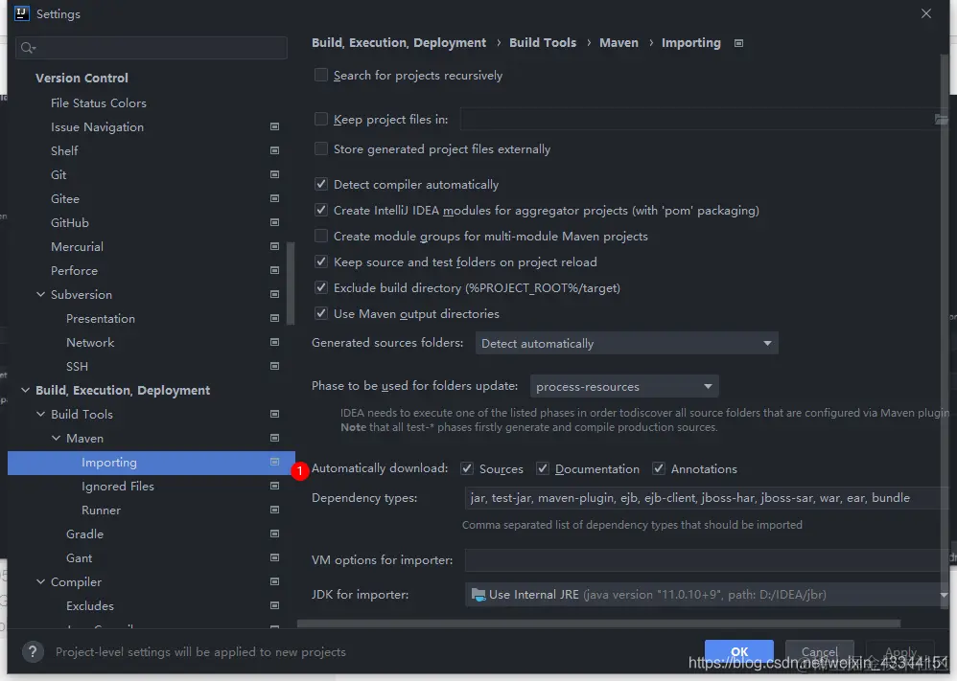This screenshot has height=681, width=957.
Task: Uncheck Detect compiler automatically
Action: tap(320, 184)
